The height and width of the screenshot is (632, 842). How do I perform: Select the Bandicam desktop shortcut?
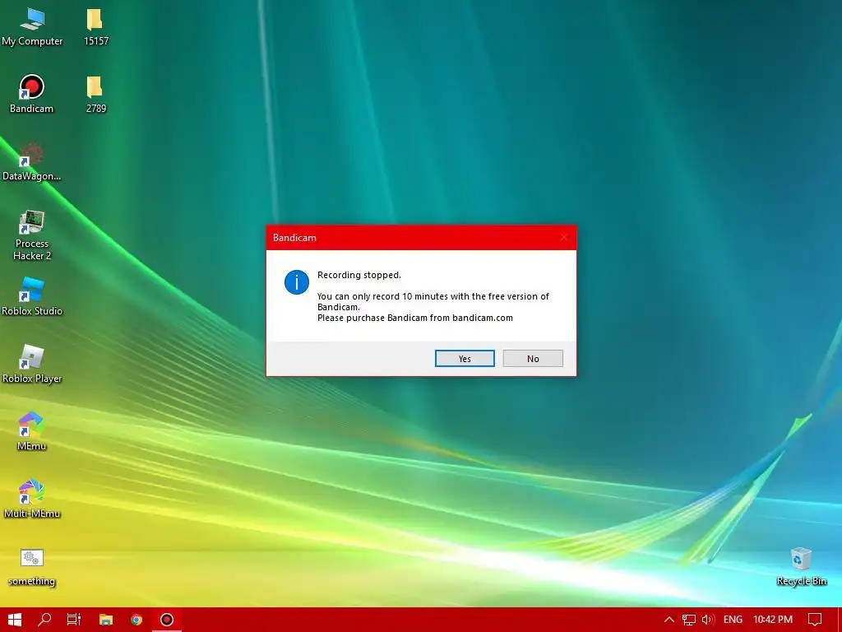[x=32, y=94]
